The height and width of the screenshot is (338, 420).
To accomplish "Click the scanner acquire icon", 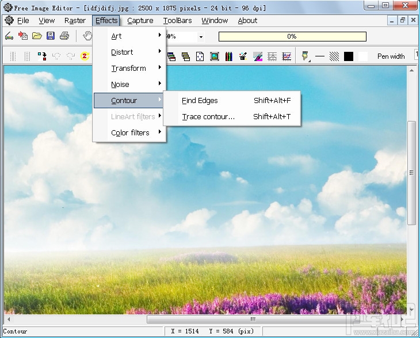I will pos(9,36).
